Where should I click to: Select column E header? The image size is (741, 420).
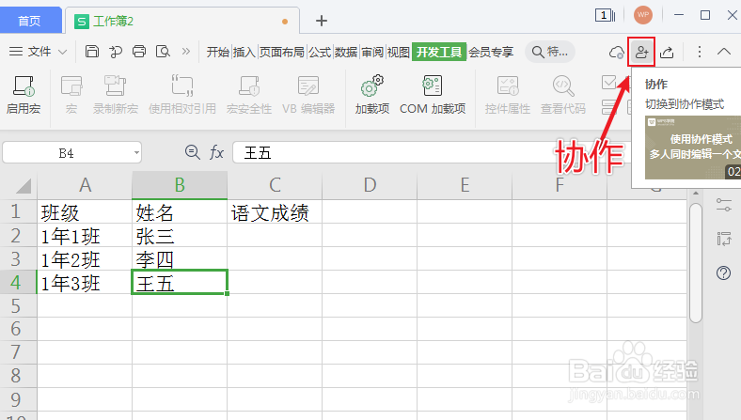[465, 185]
